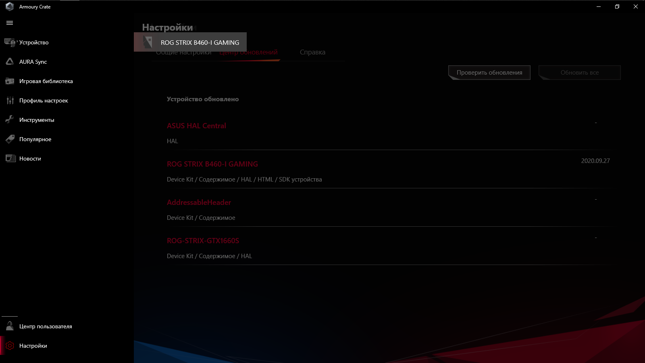The height and width of the screenshot is (363, 645).
Task: Click the AURA Sync triangle icon
Action: click(x=10, y=62)
